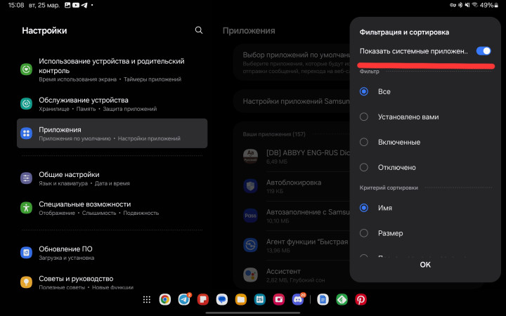Screen dimensions: 506x316
Task: Choose the 'Включенные' filter radio button
Action: 364,142
